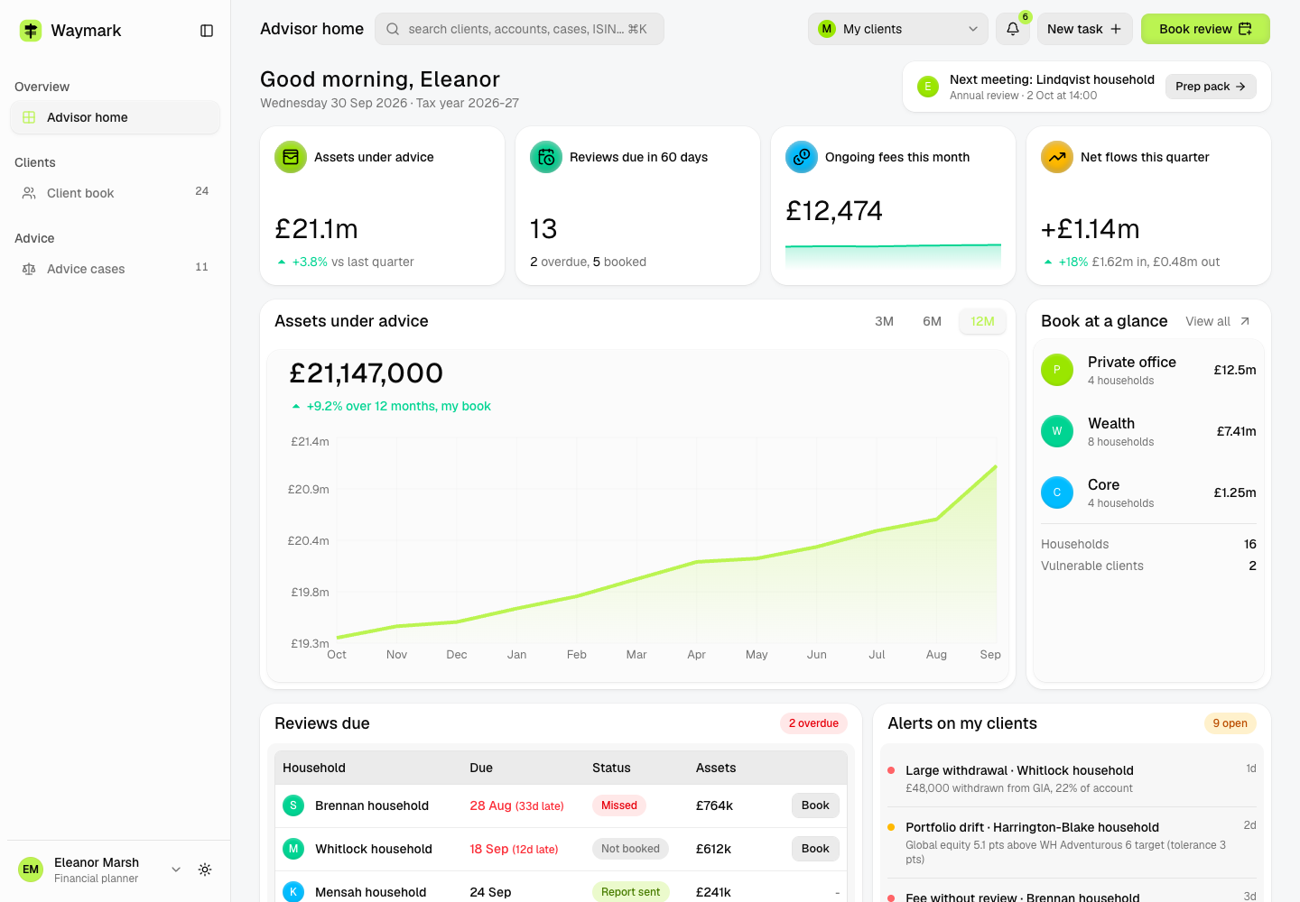This screenshot has height=902, width=1300.
Task: Click Vulnerable clients row
Action: (x=1148, y=566)
